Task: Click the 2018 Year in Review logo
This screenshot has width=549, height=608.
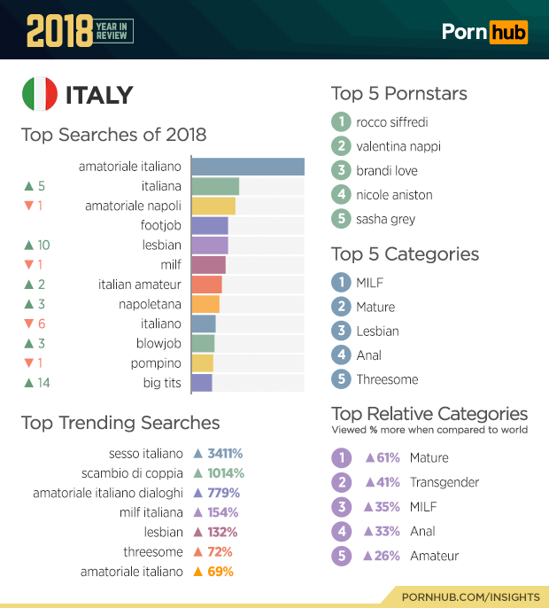Action: coord(79,31)
